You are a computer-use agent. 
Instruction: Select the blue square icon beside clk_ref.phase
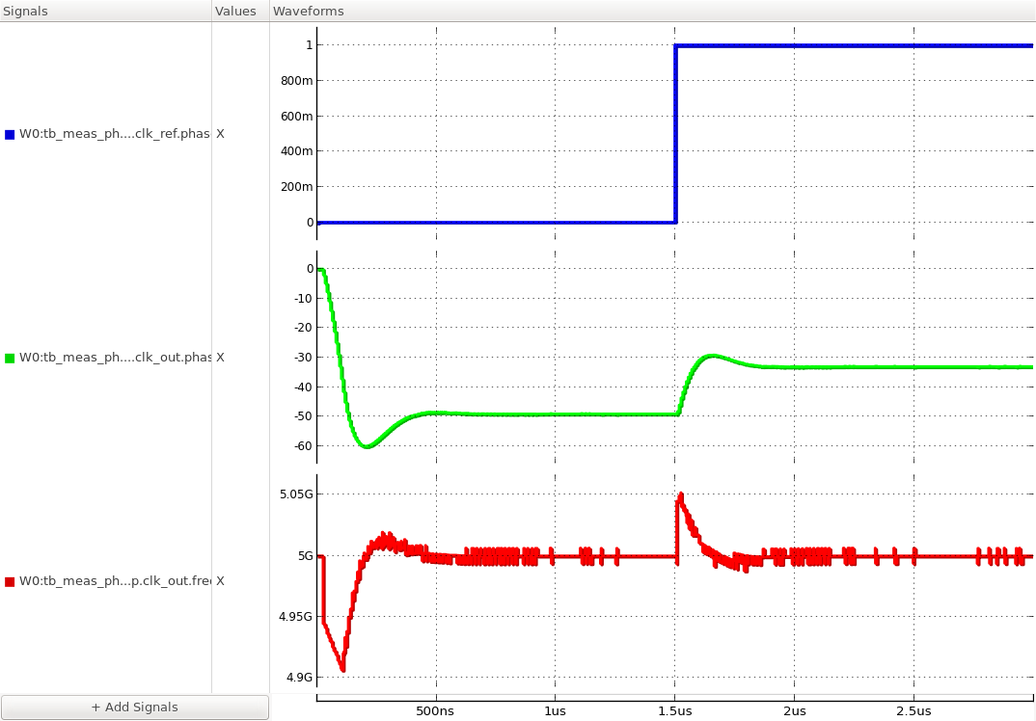[9, 133]
